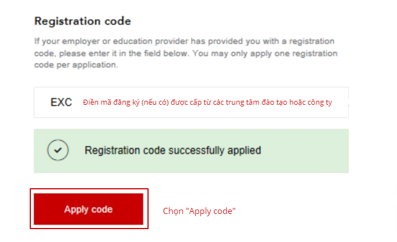Click the 'Registration code successfully applied' message

coord(173,151)
